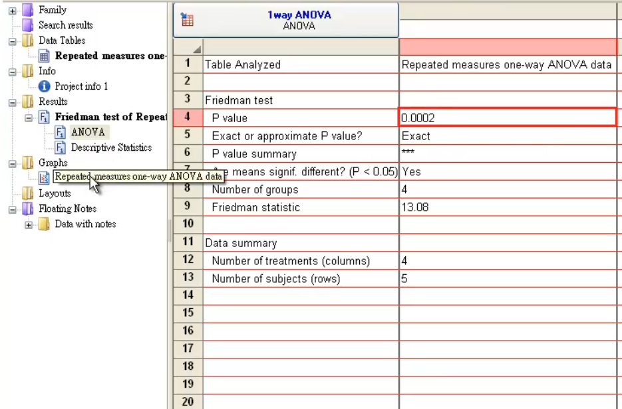Click the graph sheet icon under Graphs
The width and height of the screenshot is (622, 409).
pyautogui.click(x=44, y=178)
